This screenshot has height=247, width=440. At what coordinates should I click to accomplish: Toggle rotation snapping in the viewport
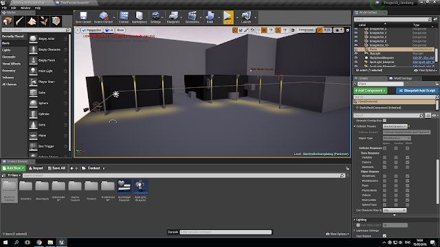click(278, 30)
